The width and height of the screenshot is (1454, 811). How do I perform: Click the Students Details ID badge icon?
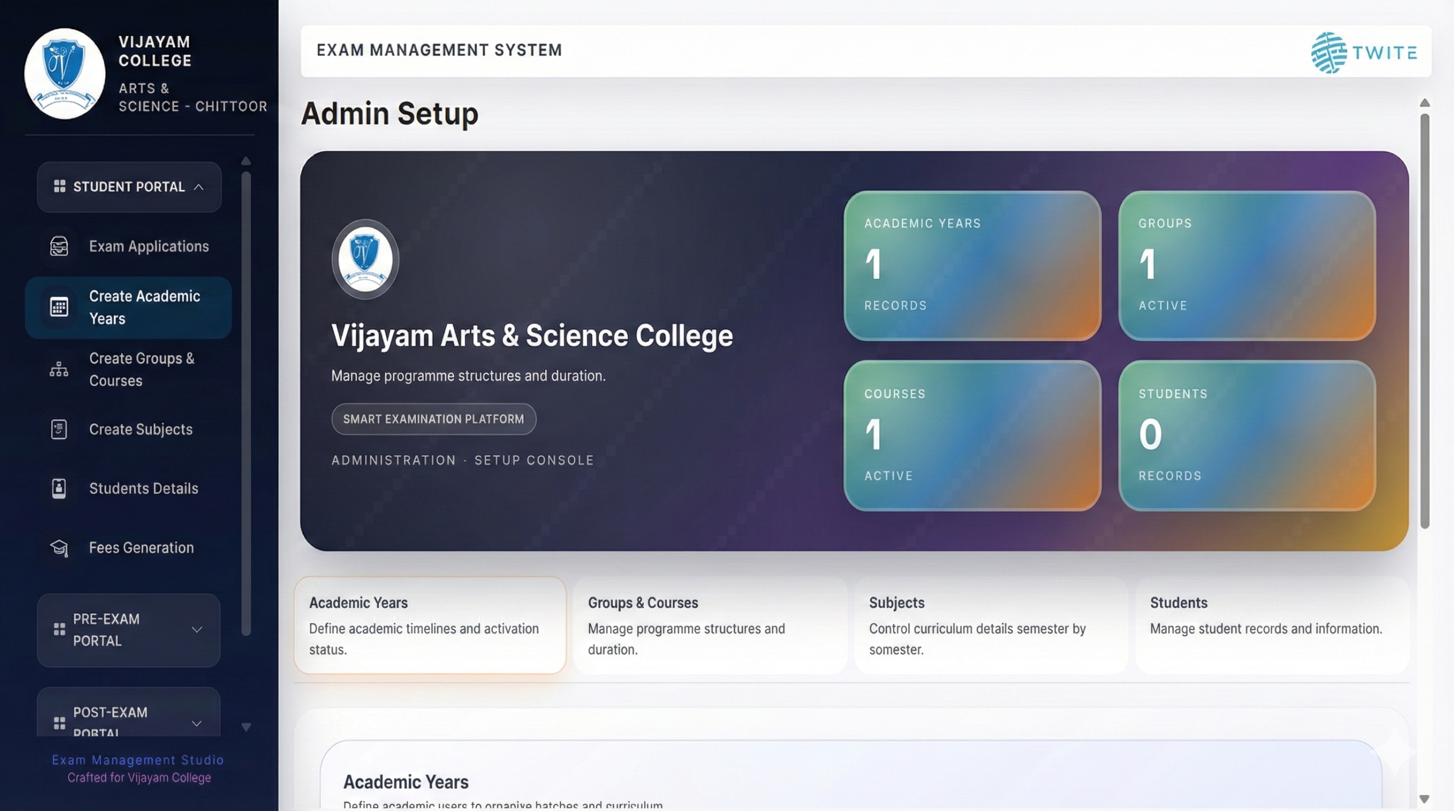[x=59, y=488]
